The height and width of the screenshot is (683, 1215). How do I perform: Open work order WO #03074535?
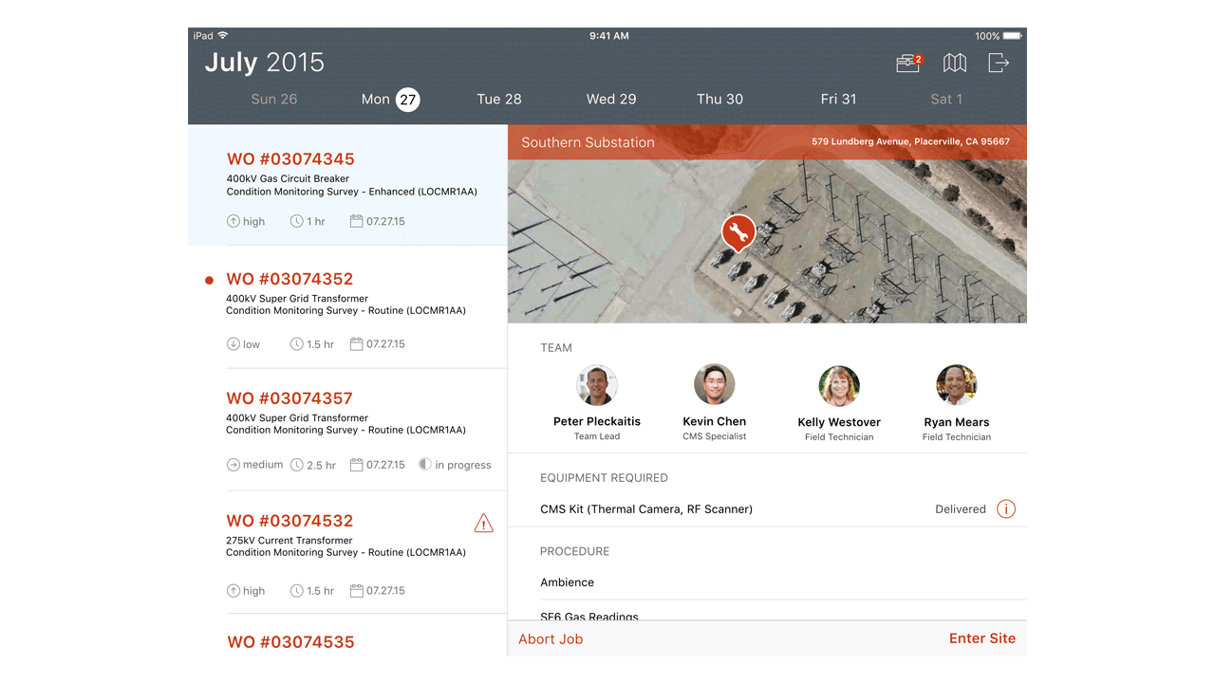347,636
